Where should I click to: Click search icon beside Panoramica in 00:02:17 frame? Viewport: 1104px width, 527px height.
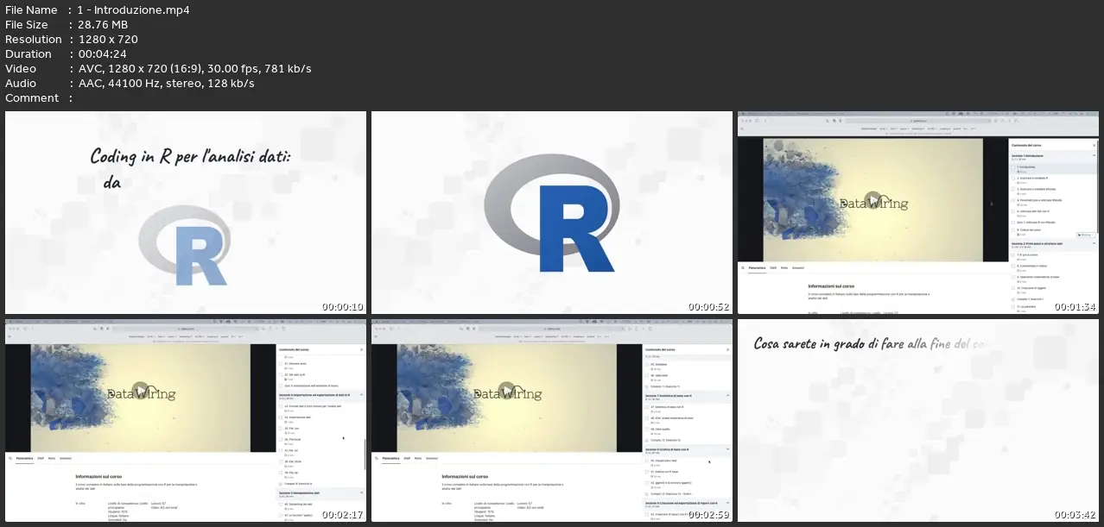coord(11,458)
